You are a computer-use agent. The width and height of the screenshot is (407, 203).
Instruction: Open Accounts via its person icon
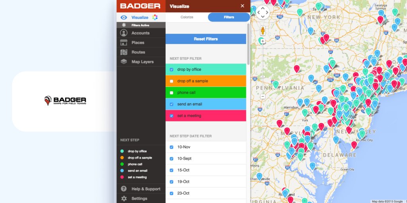pos(124,33)
